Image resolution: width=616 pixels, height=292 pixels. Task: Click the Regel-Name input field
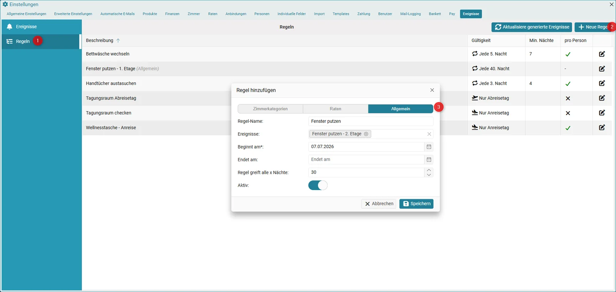point(371,121)
